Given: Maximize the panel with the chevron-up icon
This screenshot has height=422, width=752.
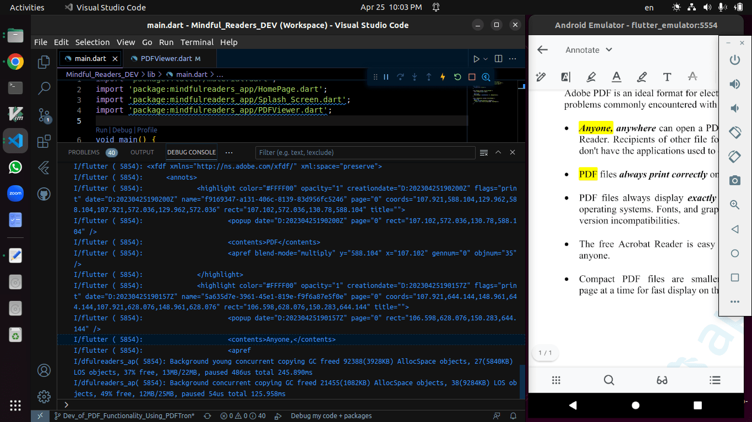Looking at the screenshot, I should 498,152.
